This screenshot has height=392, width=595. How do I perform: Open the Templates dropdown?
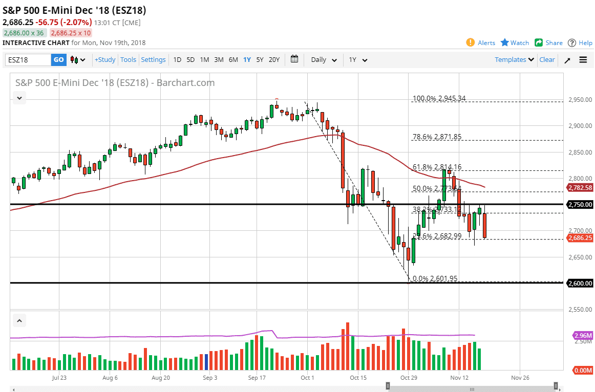pos(514,60)
